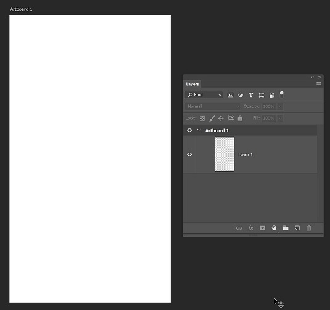
Task: Filter for type layers icon
Action: tap(250, 95)
